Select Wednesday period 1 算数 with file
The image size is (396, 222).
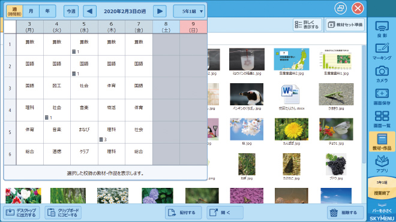(84, 44)
